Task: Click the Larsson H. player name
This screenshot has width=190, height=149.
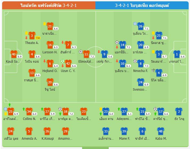Action: (50, 52)
